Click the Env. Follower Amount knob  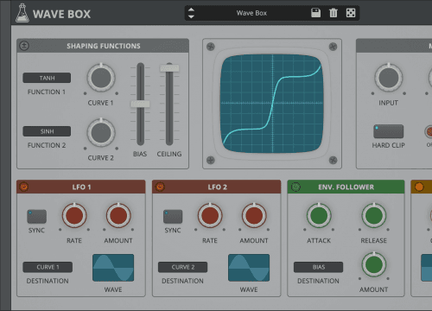pyautogui.click(x=374, y=264)
